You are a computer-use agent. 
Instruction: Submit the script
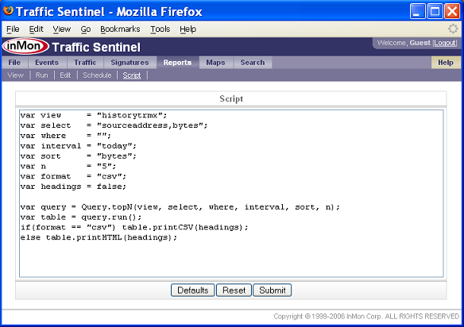[x=273, y=290]
